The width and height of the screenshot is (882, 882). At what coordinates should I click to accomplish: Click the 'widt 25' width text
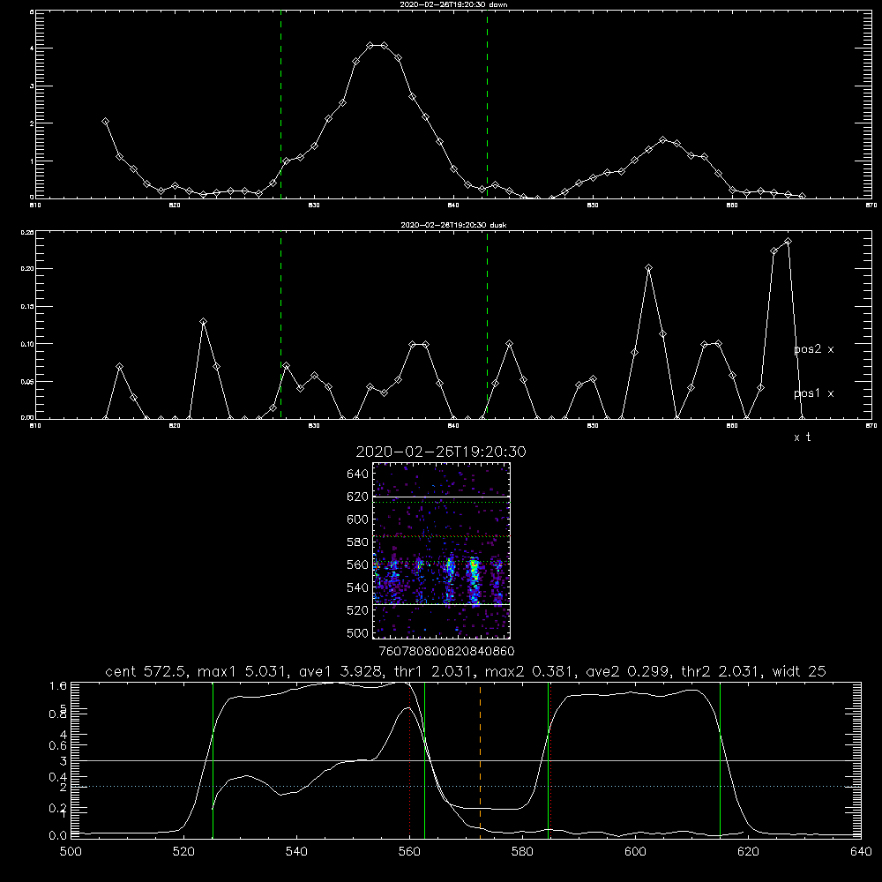(799, 671)
